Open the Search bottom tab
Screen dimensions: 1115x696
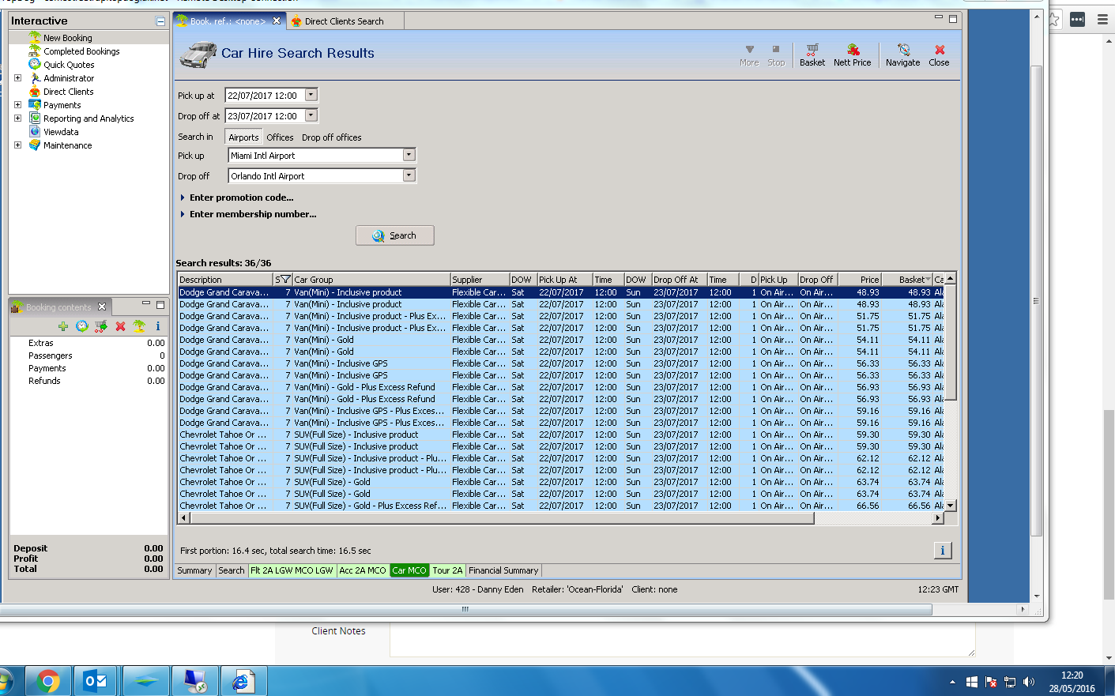pyautogui.click(x=232, y=570)
